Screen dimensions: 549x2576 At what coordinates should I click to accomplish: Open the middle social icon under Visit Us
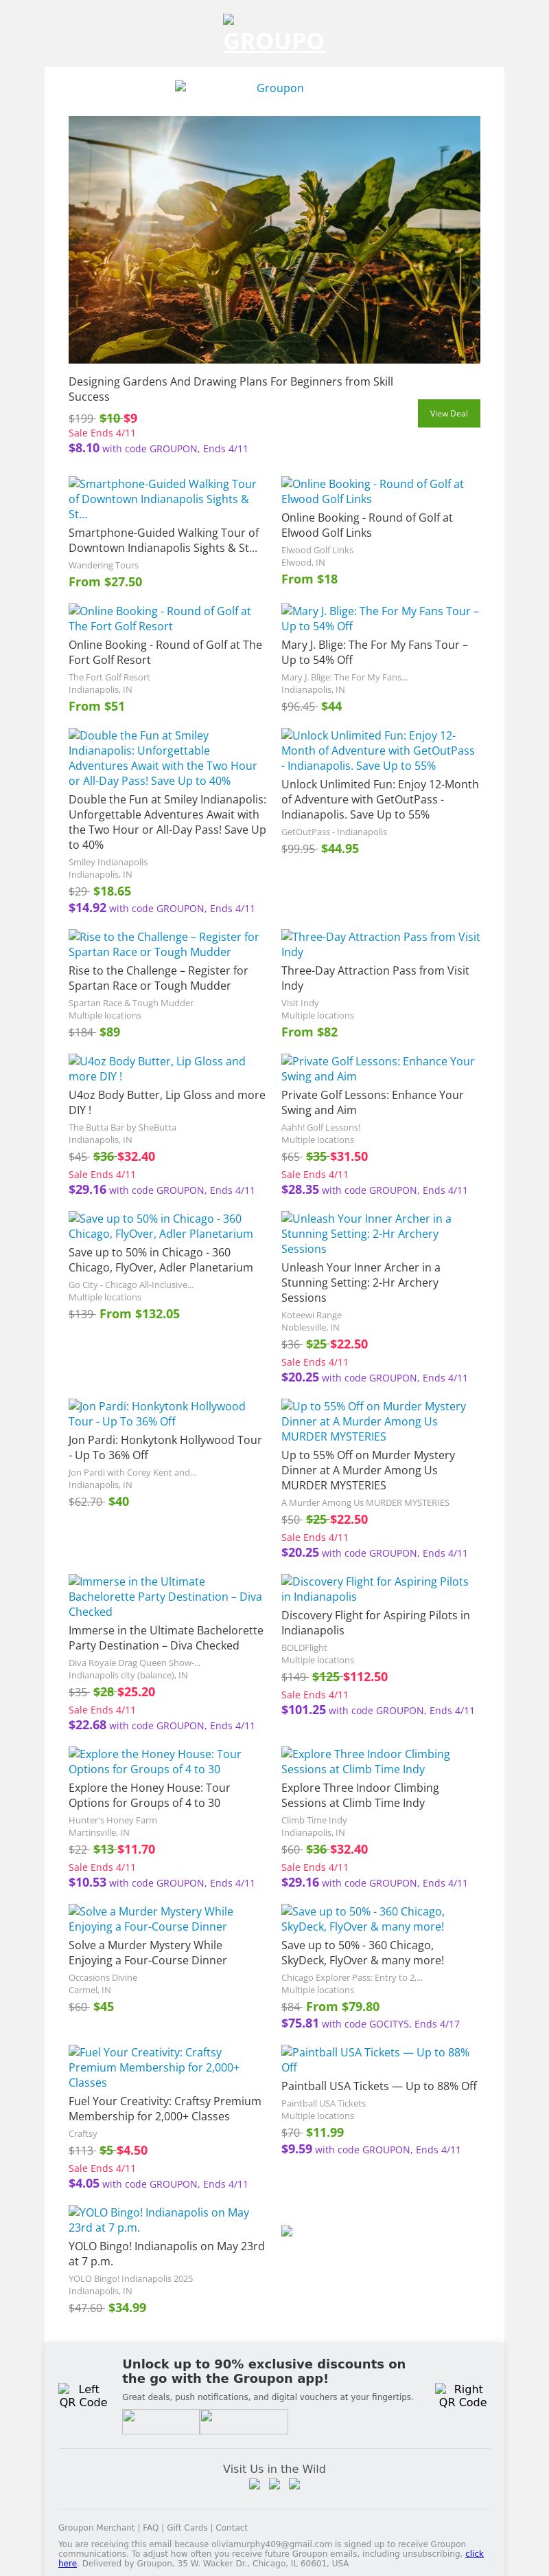tap(274, 2484)
